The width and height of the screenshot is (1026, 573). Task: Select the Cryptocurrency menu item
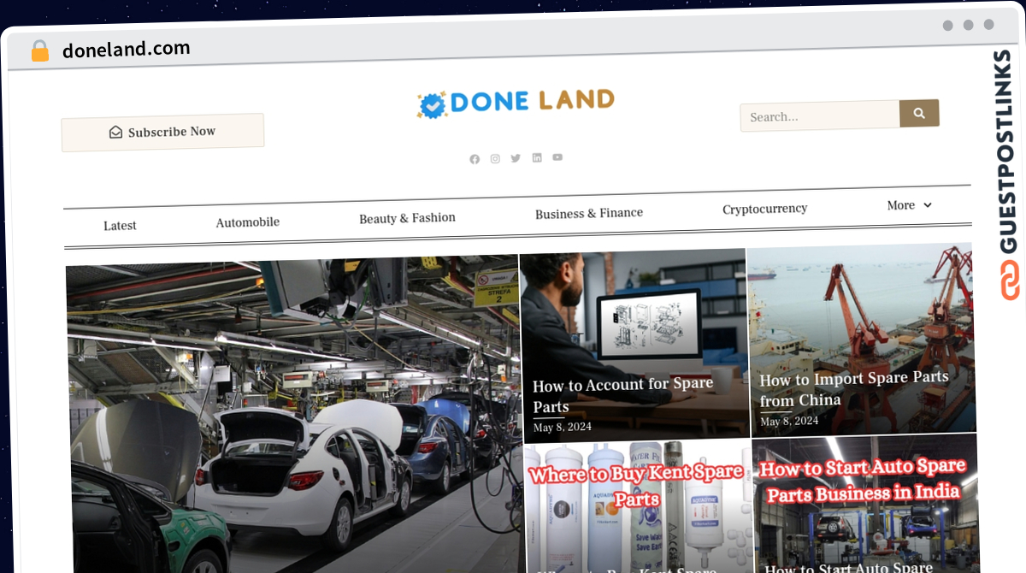coord(765,209)
